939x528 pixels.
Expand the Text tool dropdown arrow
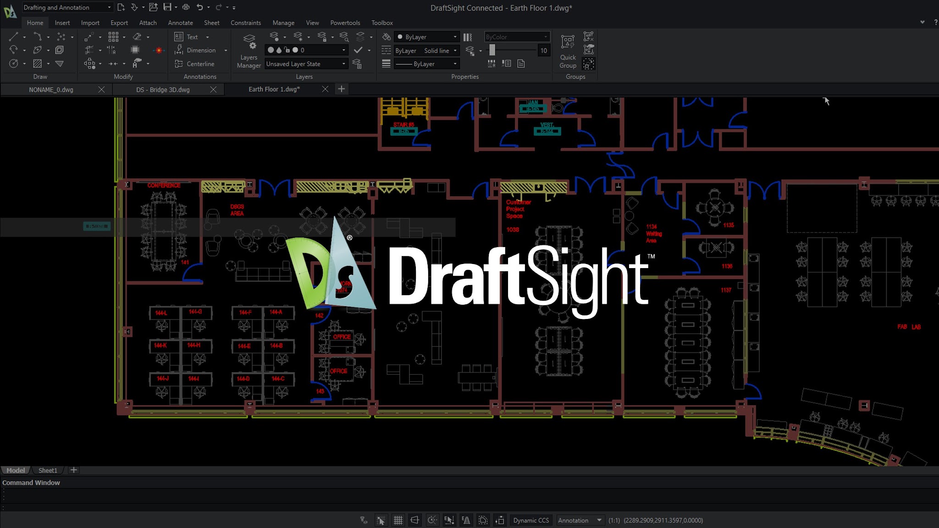tap(207, 37)
